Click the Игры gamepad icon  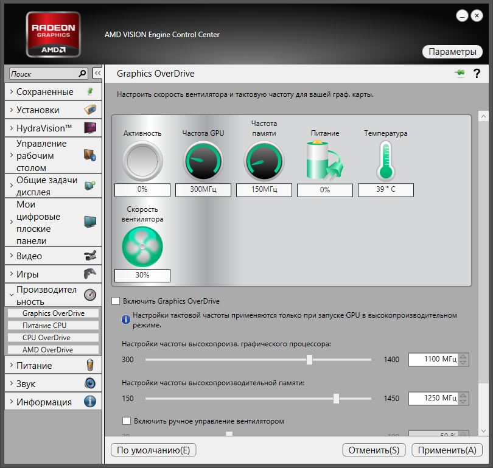click(x=90, y=274)
